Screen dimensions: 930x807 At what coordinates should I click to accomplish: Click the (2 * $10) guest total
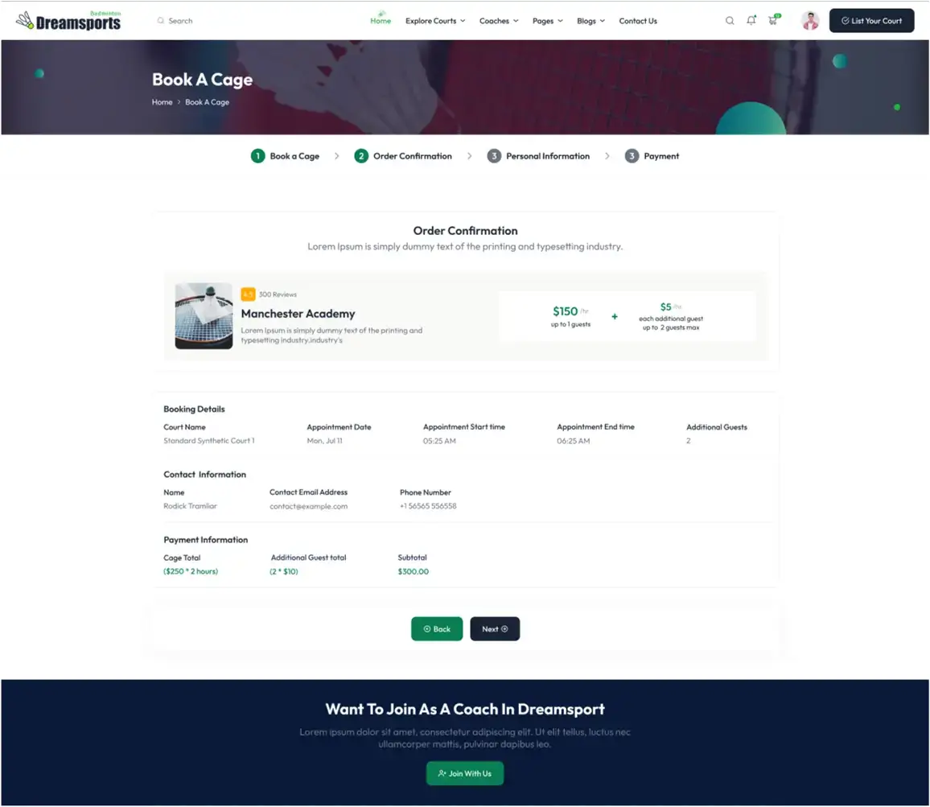pos(284,571)
